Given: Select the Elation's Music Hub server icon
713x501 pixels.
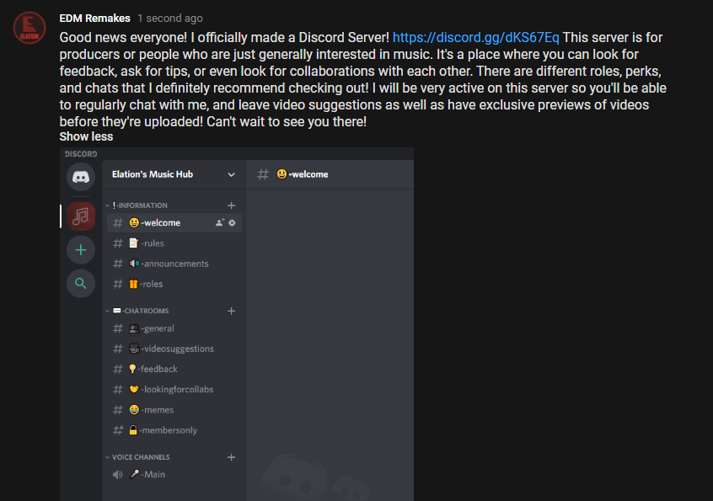Looking at the screenshot, I should pos(81,216).
